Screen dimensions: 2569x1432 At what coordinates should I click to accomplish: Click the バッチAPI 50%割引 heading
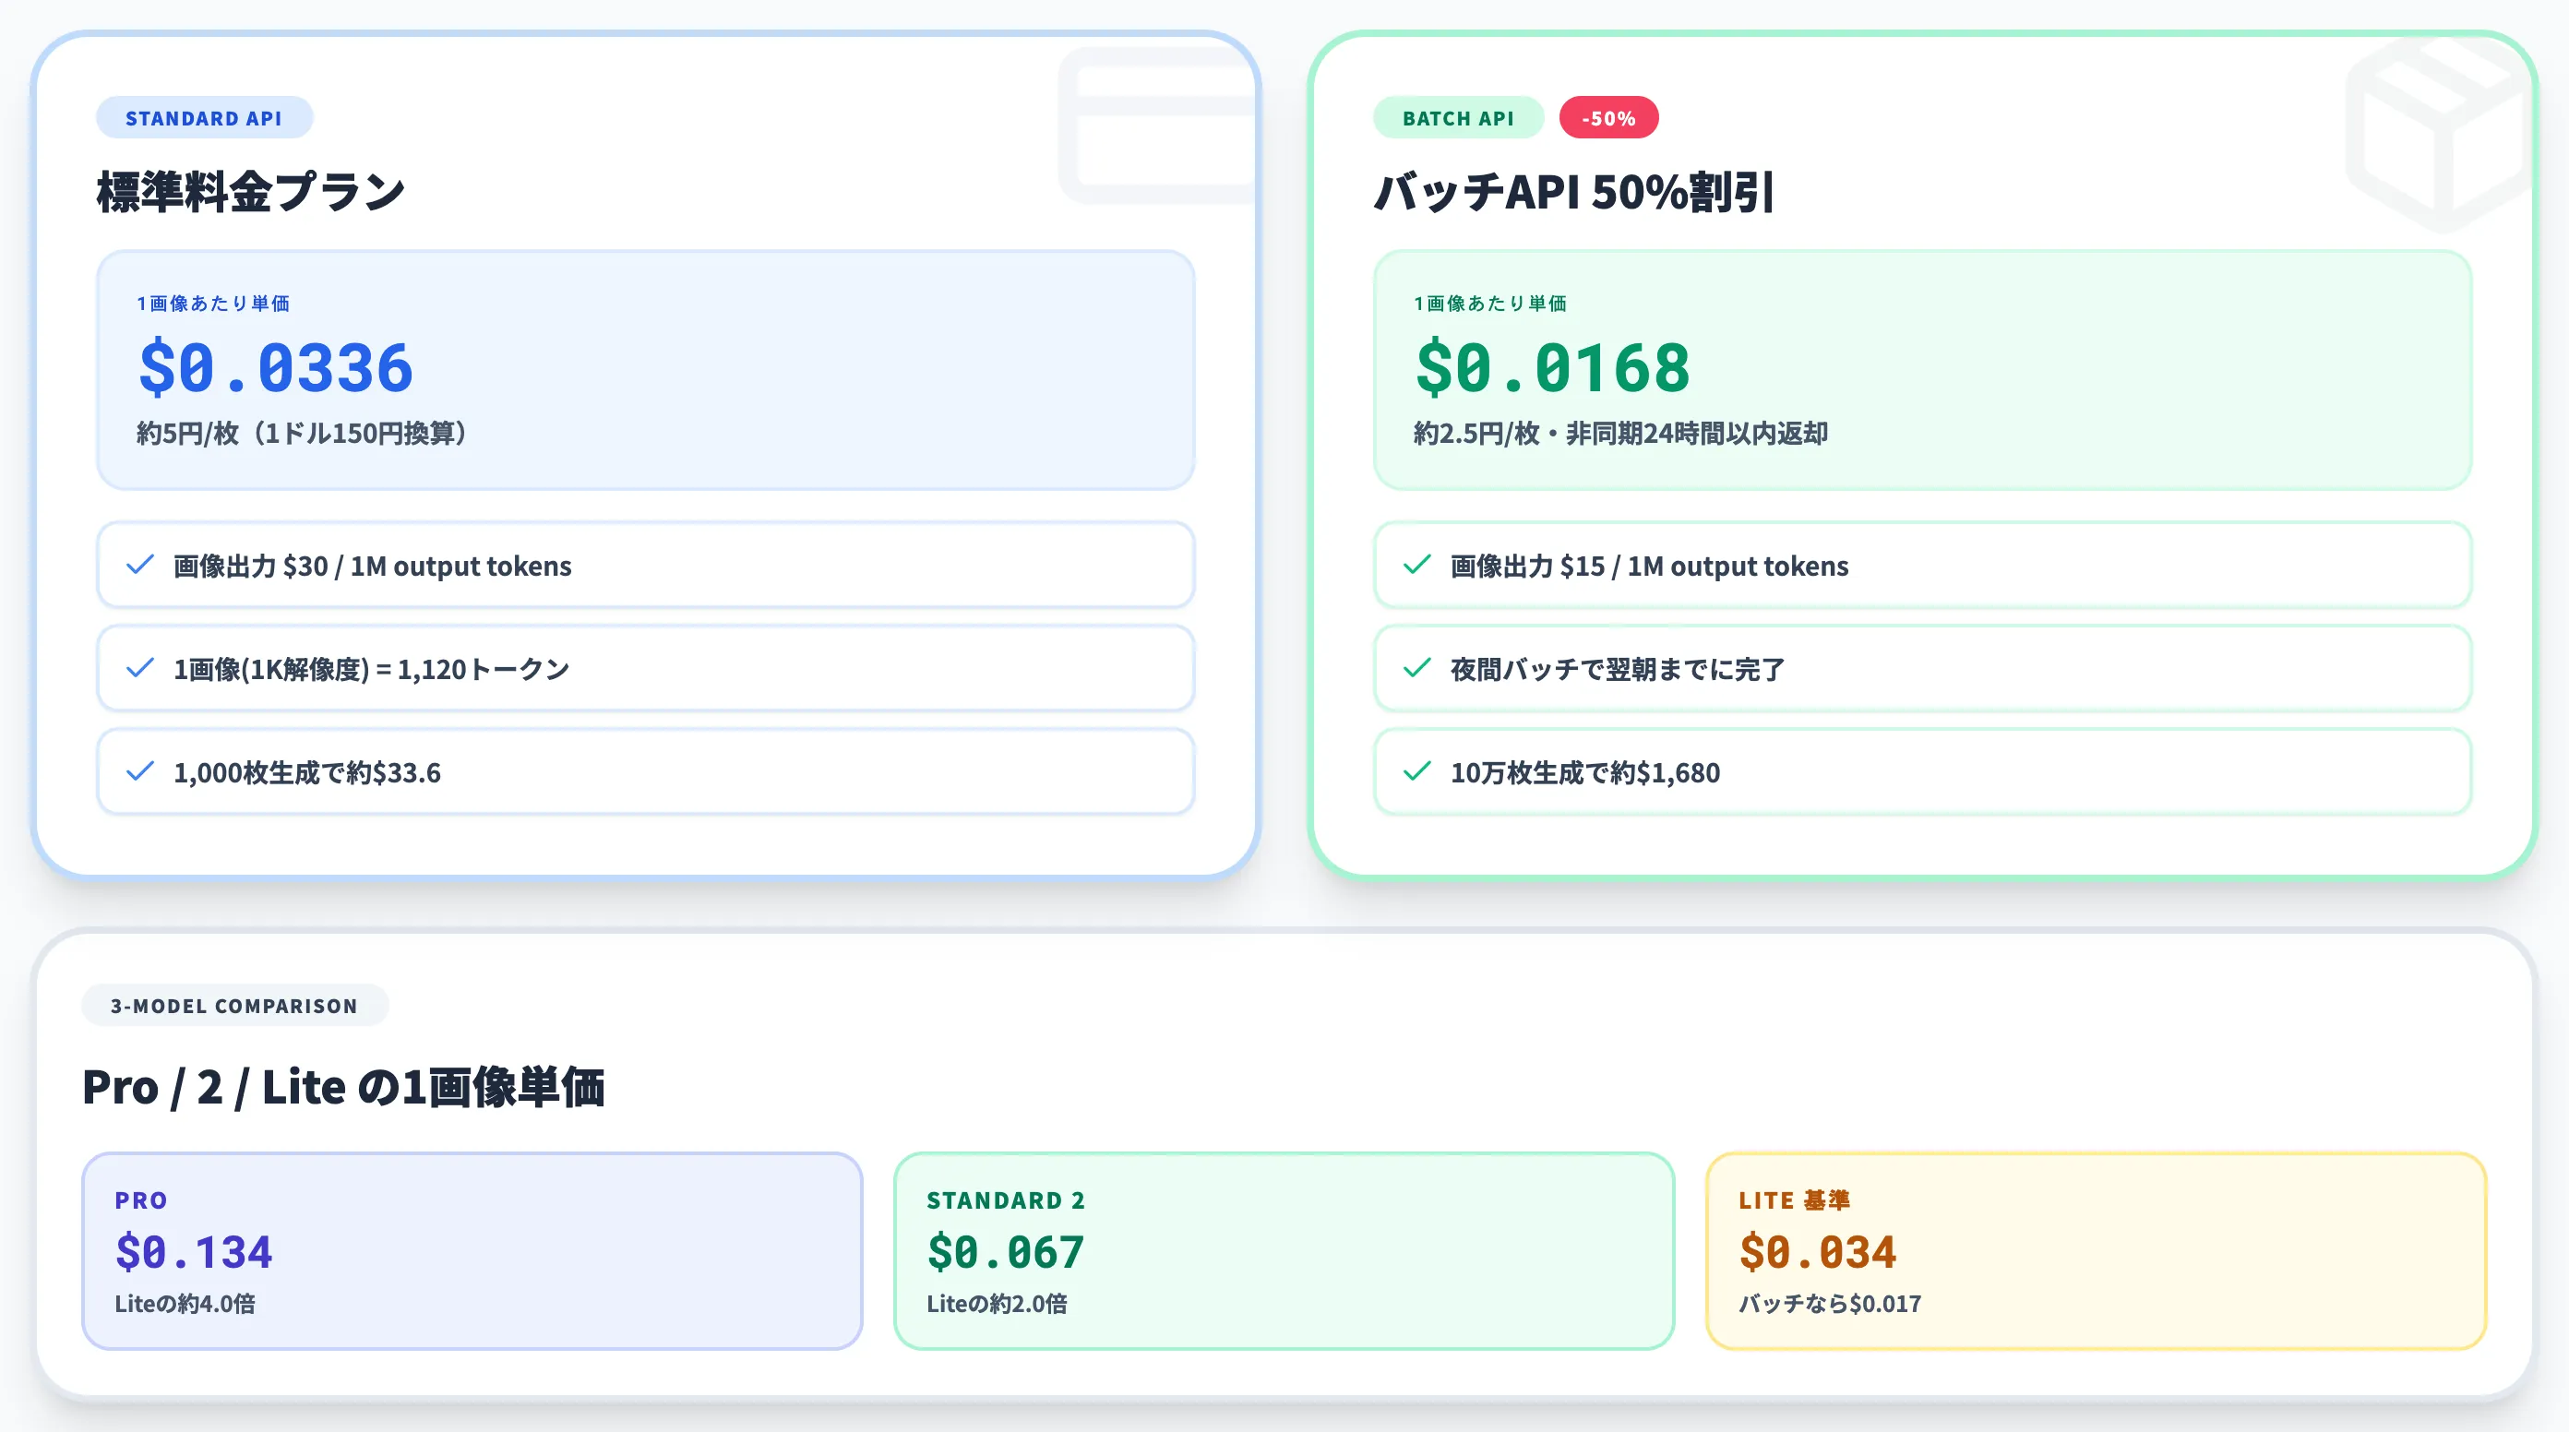click(1574, 192)
